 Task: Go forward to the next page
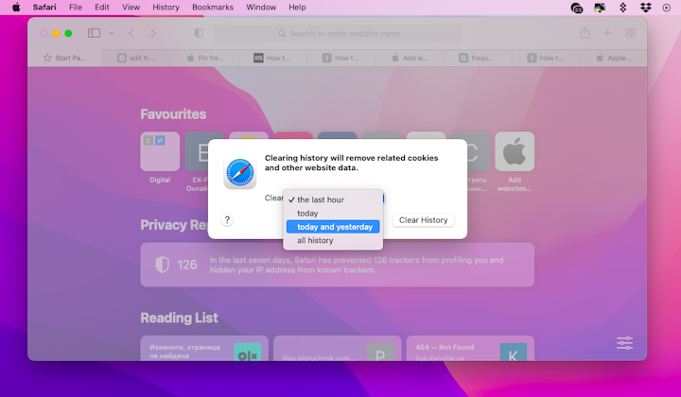(x=153, y=33)
